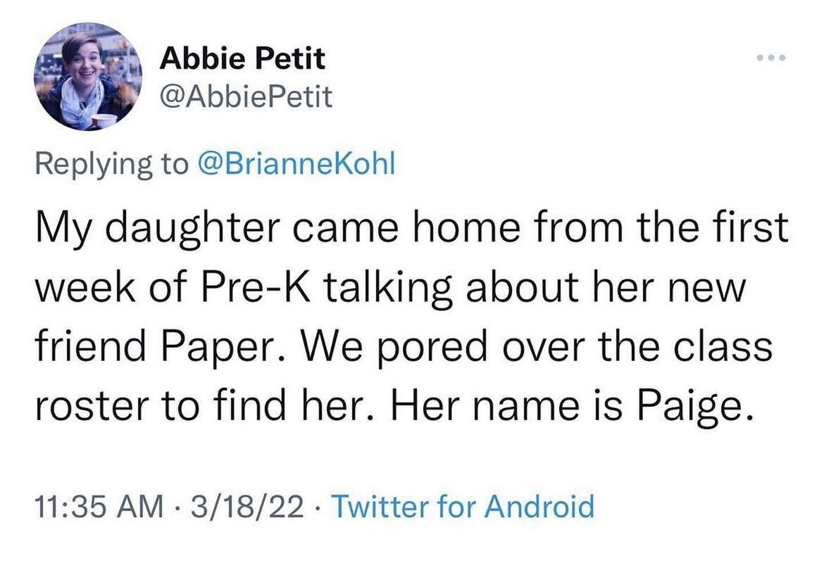Click the "Replying to" label
The image size is (824, 582).
pyautogui.click(x=111, y=165)
